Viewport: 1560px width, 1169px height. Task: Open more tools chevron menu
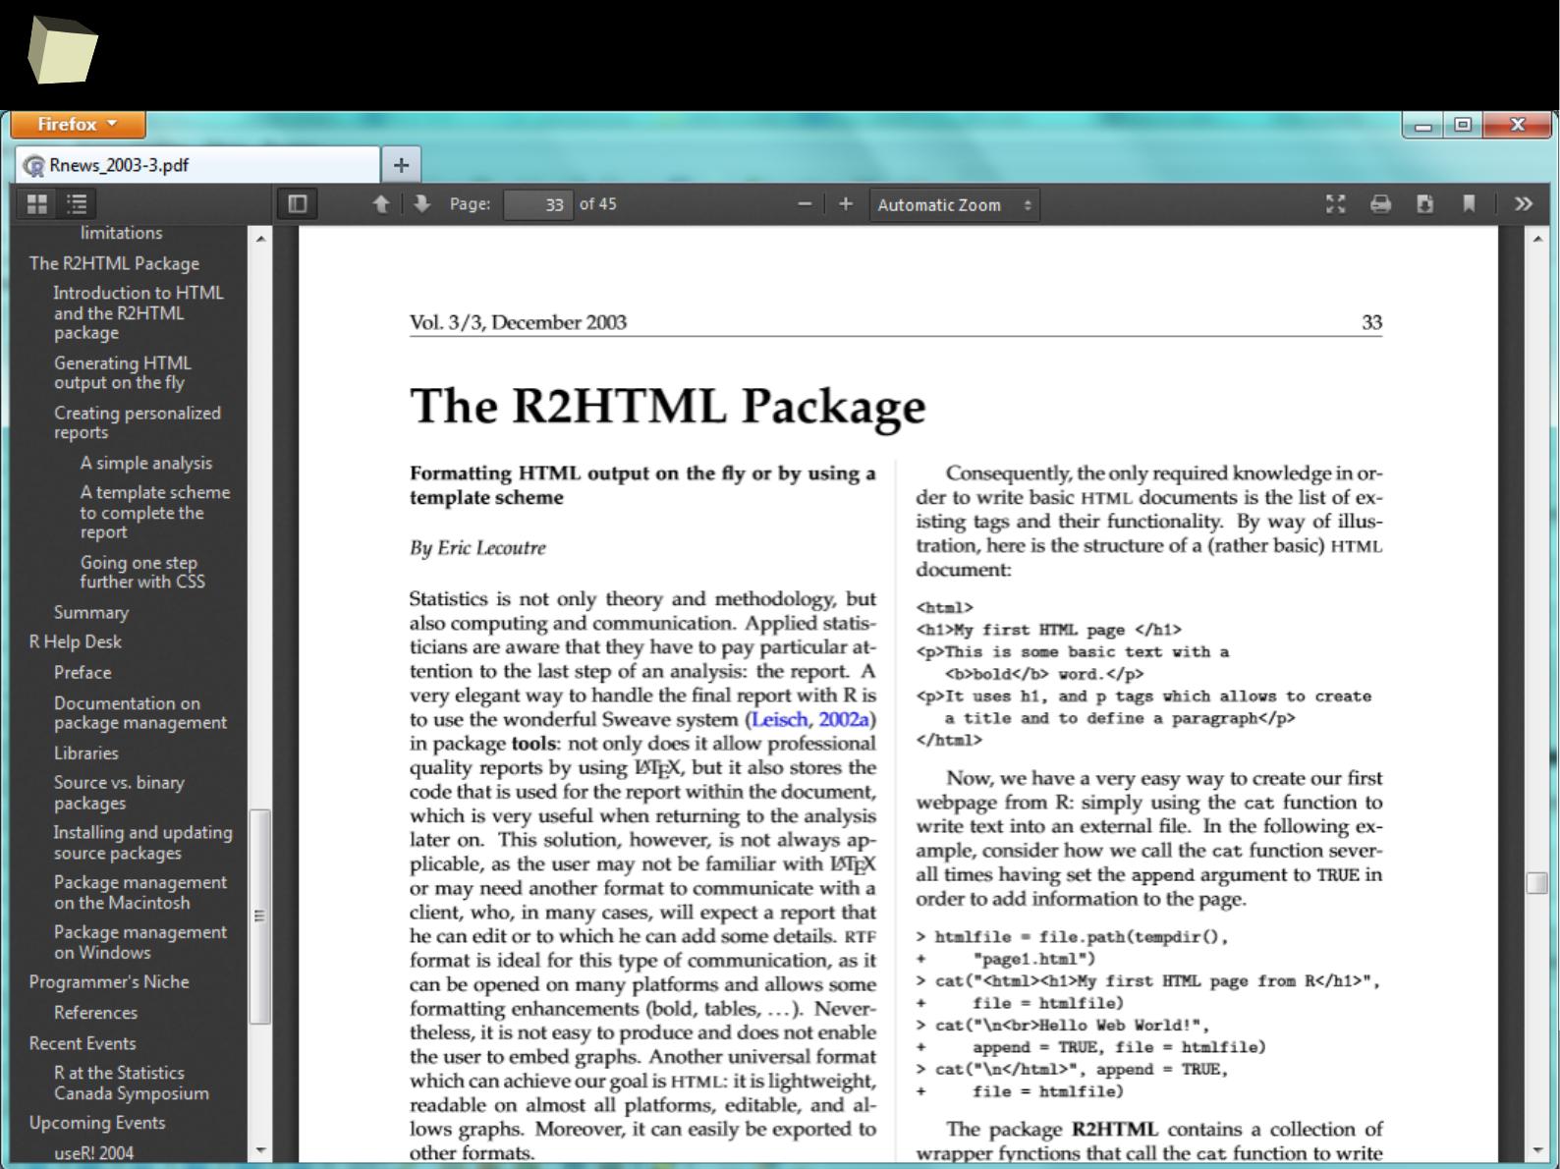tap(1524, 204)
